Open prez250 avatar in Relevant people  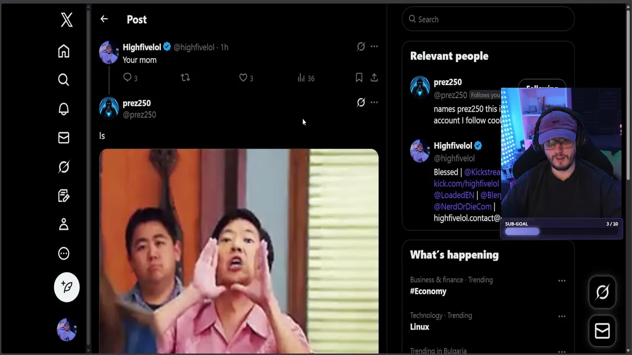coord(420,87)
